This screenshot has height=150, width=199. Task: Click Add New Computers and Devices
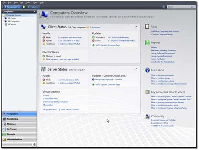165,32
